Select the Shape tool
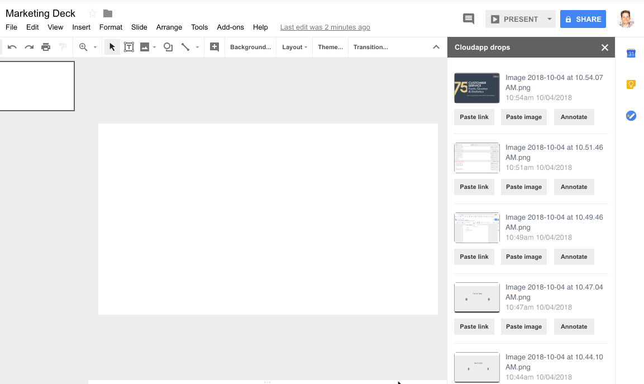Viewport: 644px width, 384px height. click(x=168, y=47)
